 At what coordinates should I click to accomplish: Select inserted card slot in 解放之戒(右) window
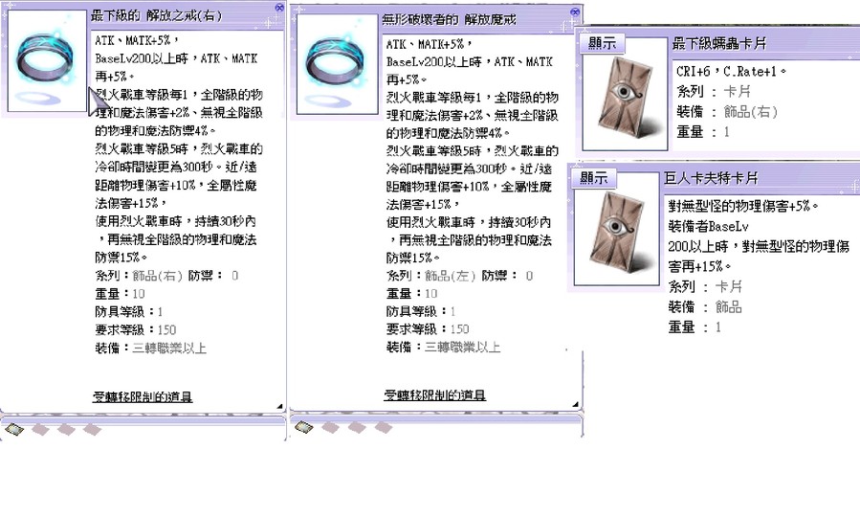[x=13, y=429]
